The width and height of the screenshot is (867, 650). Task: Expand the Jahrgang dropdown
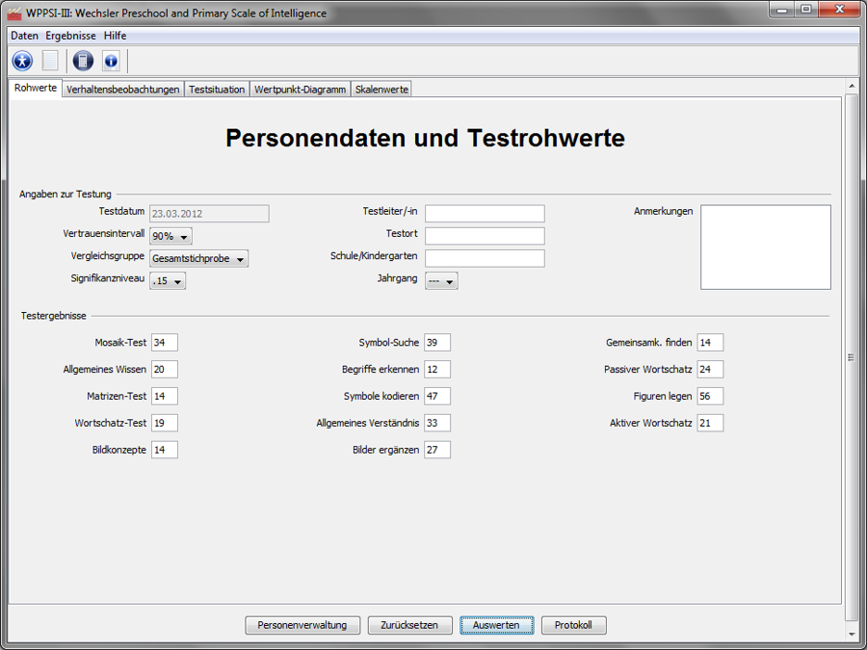click(x=441, y=281)
